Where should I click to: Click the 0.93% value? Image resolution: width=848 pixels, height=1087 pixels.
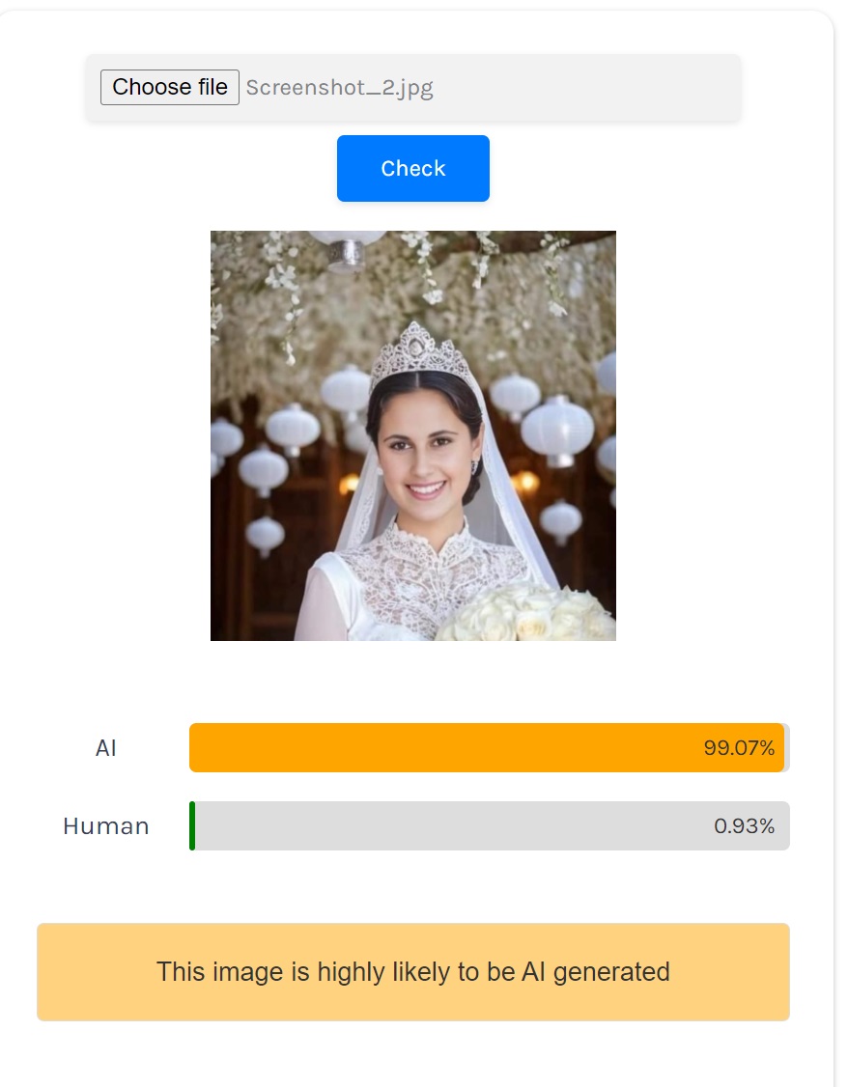[744, 826]
